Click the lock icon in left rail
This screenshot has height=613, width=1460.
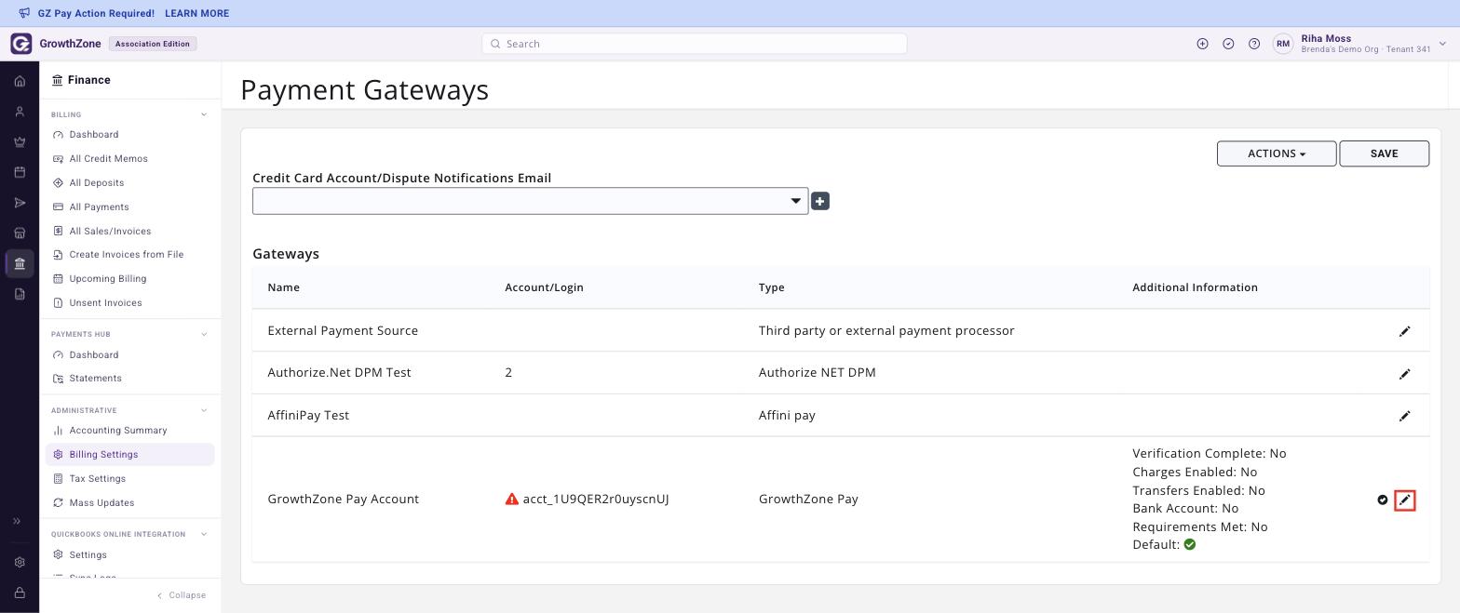point(20,593)
